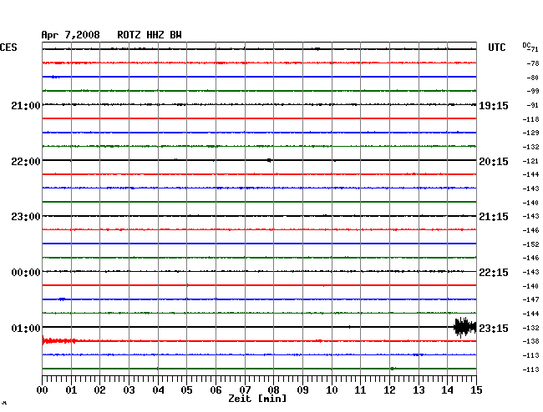The width and height of the screenshot is (543, 412).
Task: Click the DC offset value '-152'
Action: tap(530, 244)
